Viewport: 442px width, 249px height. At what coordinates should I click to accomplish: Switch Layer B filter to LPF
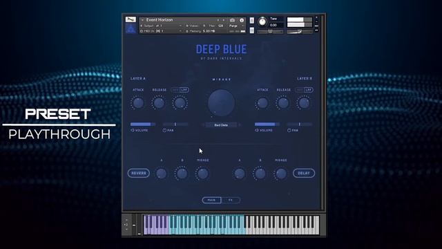309,90
